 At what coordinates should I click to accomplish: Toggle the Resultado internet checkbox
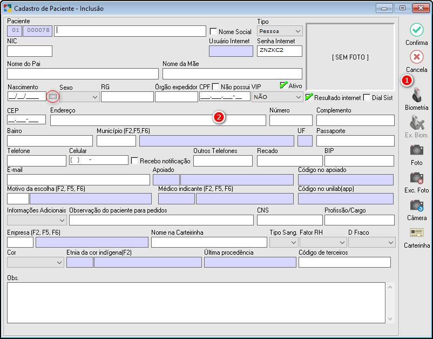[x=309, y=97]
